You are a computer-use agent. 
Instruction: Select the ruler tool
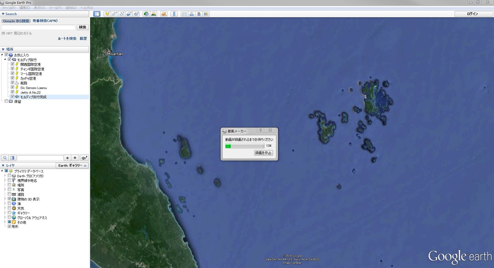174,14
